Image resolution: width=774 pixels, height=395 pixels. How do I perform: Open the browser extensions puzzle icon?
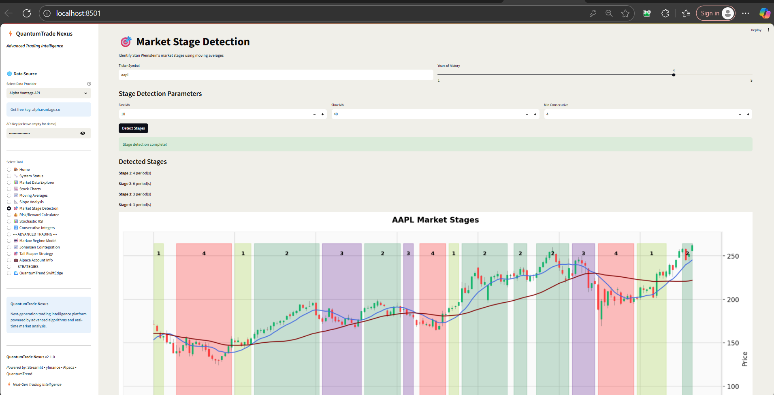pos(665,13)
